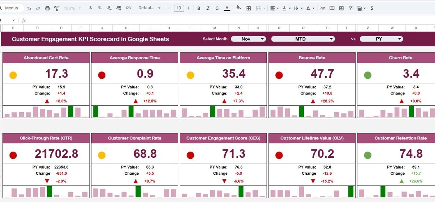Open the 123 more formats menu
Screen dimensions: 435x202
pos(128,8)
